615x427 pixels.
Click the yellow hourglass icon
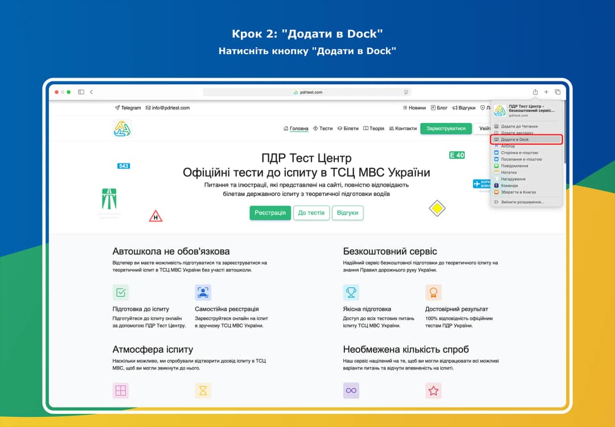203,391
